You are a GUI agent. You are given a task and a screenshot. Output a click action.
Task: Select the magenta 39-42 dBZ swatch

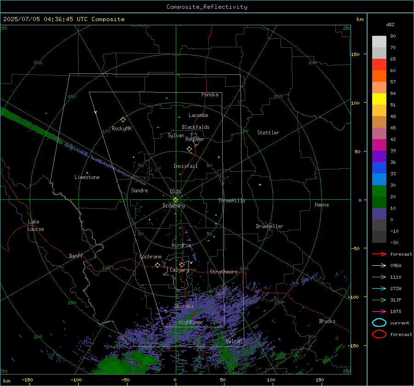(379, 145)
